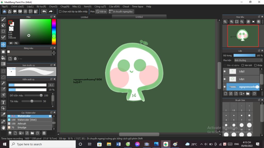264x148 pixels.
Task: Pick a hue on the rainbow bar
Action: [54, 32]
